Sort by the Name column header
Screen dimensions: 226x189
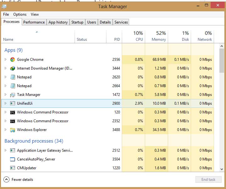[x=38, y=37]
